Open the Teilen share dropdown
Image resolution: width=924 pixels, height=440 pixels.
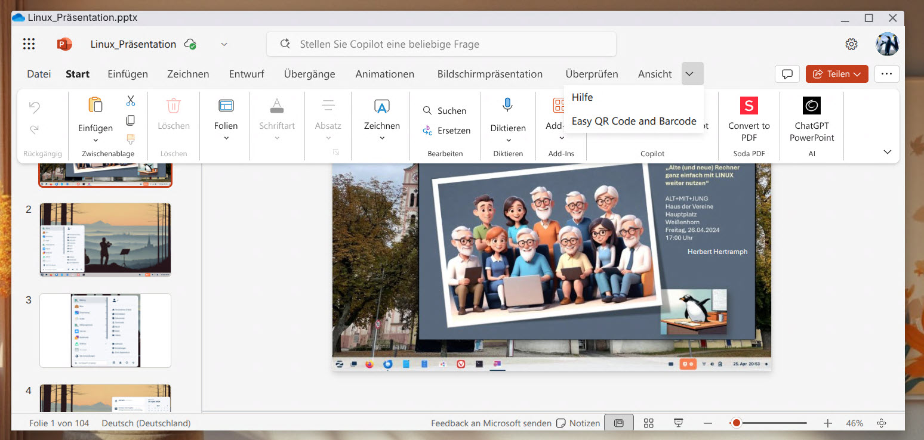point(836,74)
